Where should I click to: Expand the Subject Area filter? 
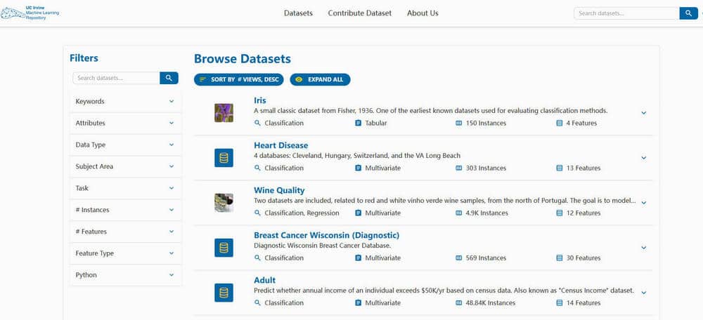click(125, 167)
